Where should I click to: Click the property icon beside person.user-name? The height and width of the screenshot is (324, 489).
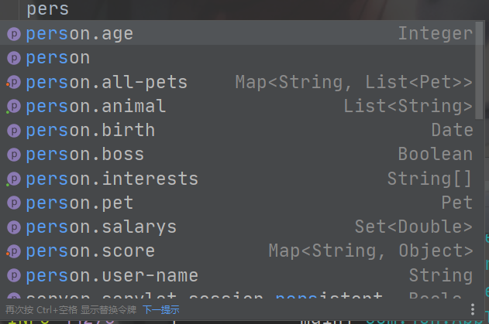(x=13, y=276)
